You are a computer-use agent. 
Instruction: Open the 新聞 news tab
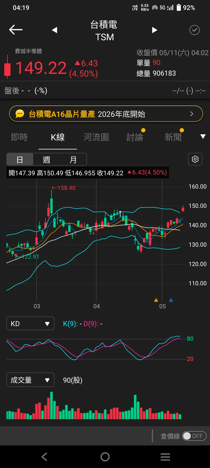173,137
